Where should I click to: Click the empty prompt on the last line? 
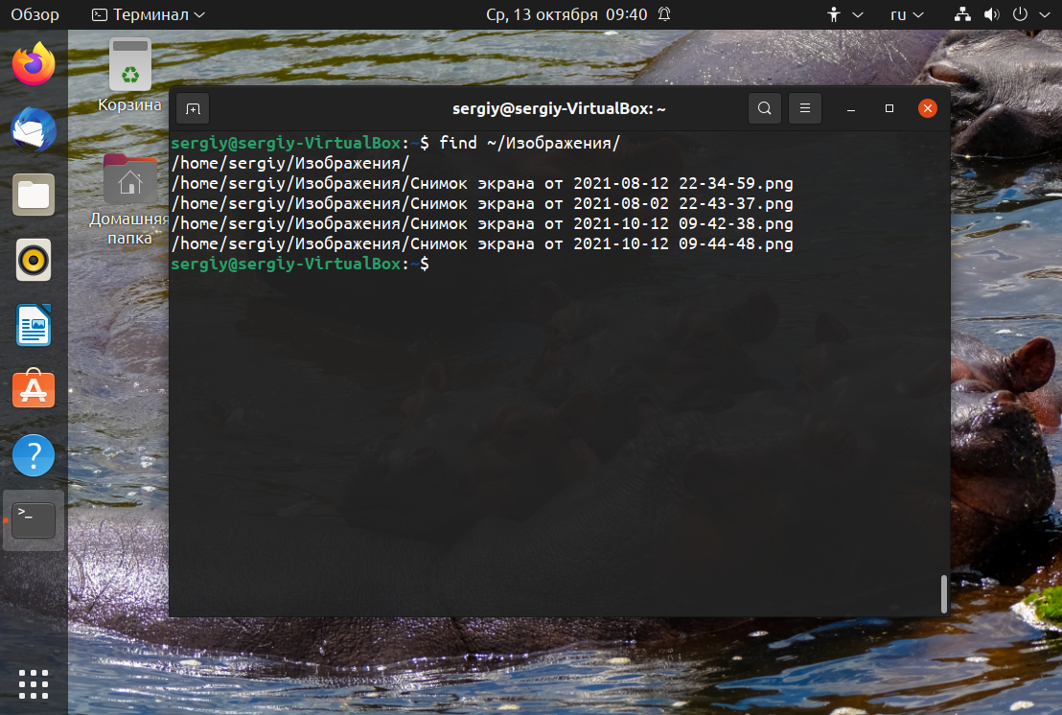point(300,265)
